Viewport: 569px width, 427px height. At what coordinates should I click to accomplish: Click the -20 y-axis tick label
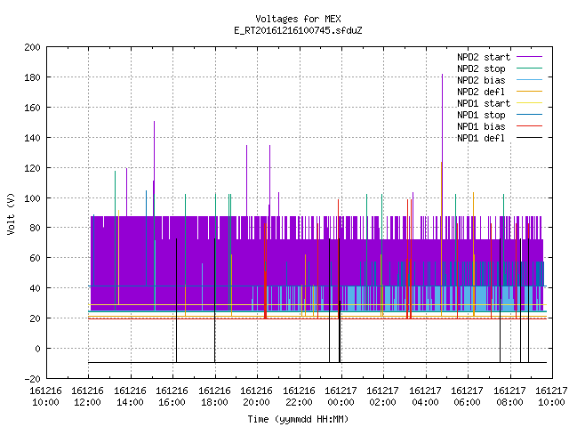tap(32, 379)
